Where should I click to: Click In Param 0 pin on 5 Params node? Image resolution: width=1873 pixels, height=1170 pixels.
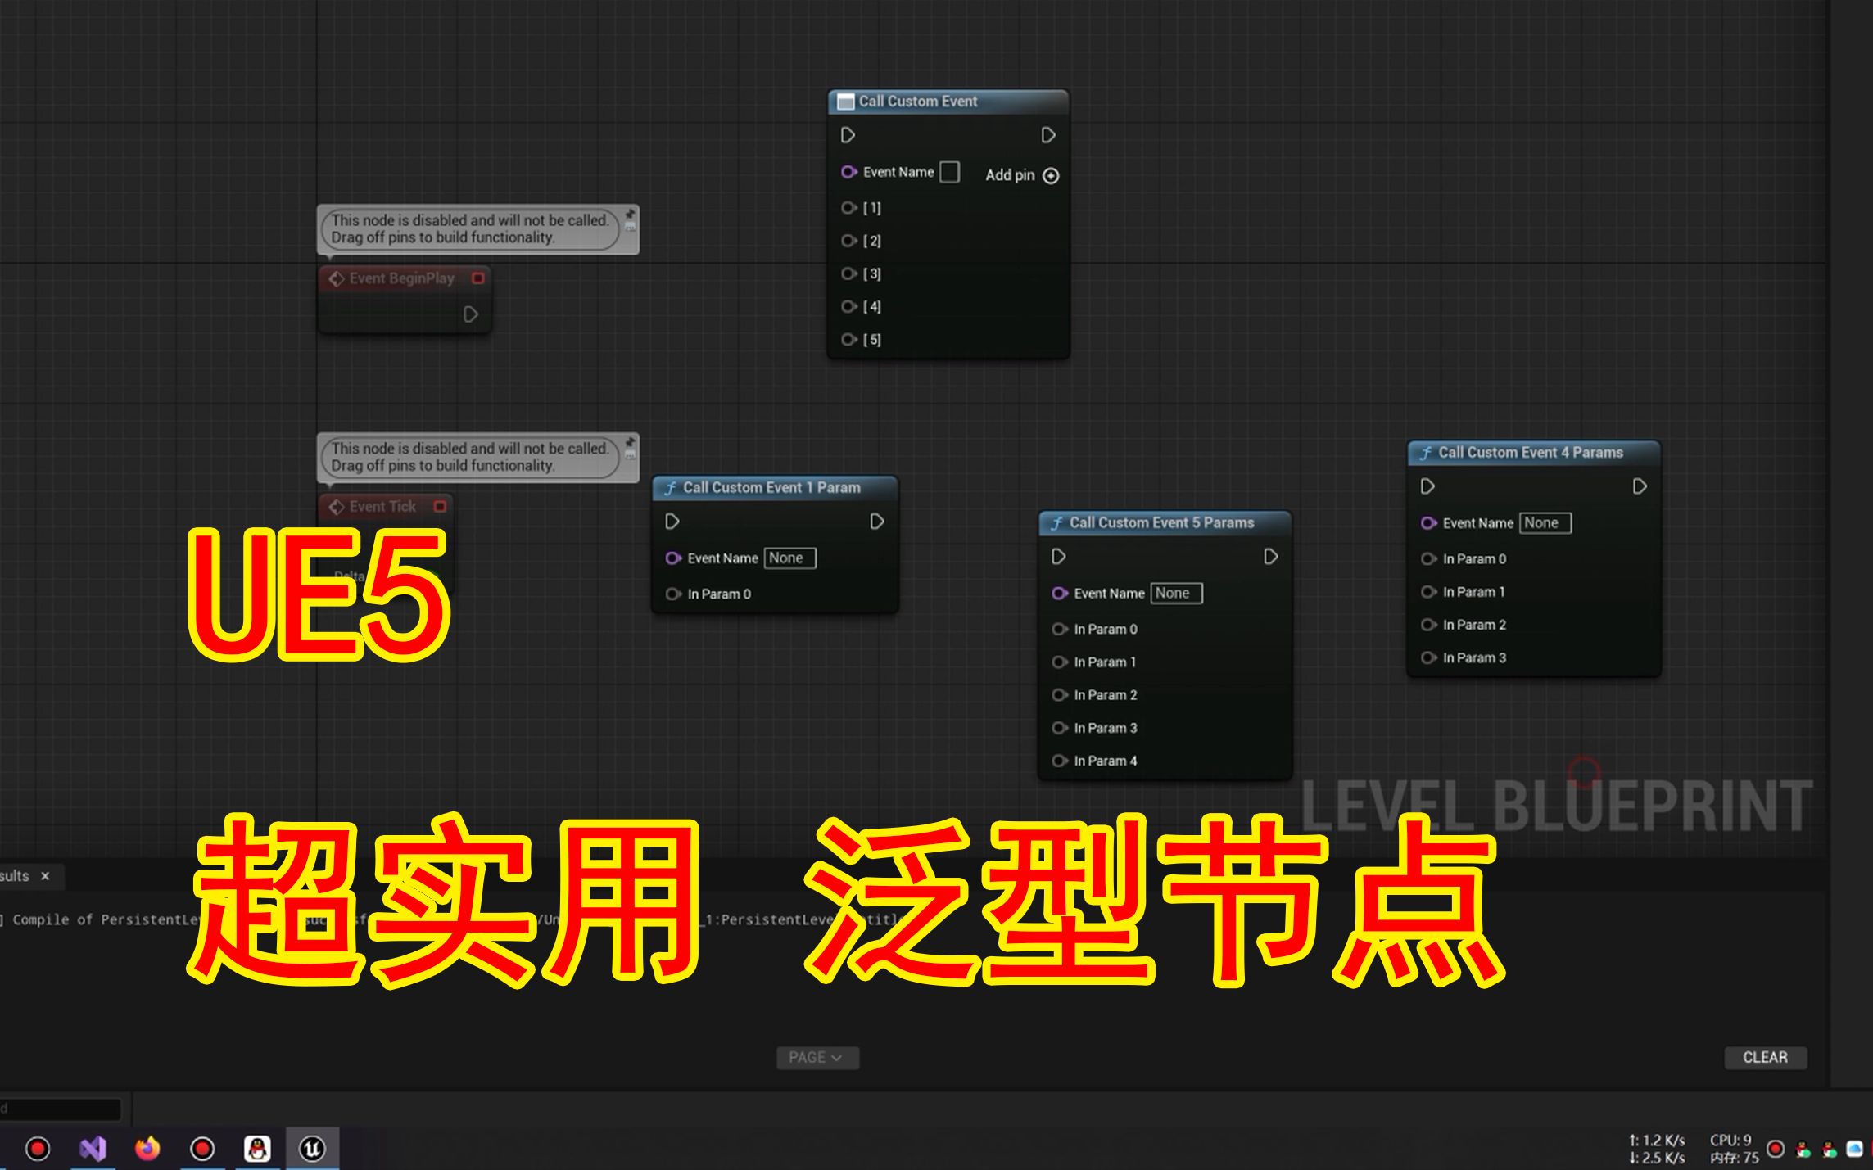(x=1060, y=630)
